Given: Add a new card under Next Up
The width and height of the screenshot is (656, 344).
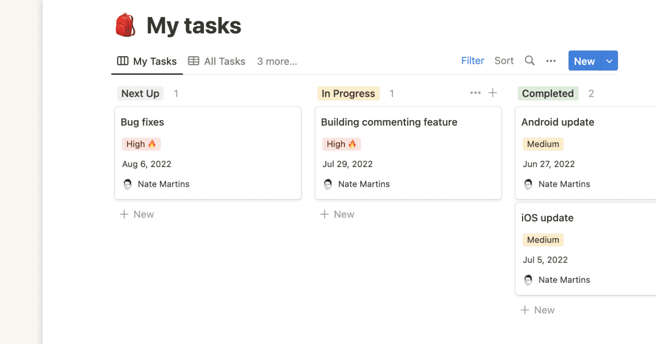Looking at the screenshot, I should point(136,214).
